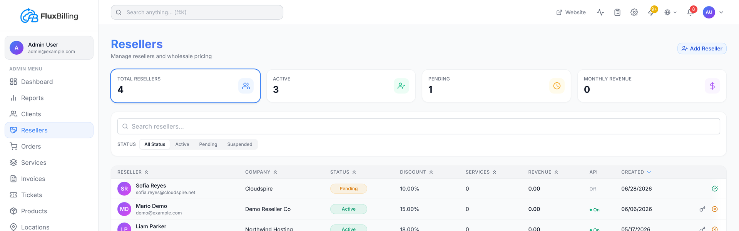Select the Total Resellers stat card
The height and width of the screenshot is (231, 739).
click(x=186, y=86)
